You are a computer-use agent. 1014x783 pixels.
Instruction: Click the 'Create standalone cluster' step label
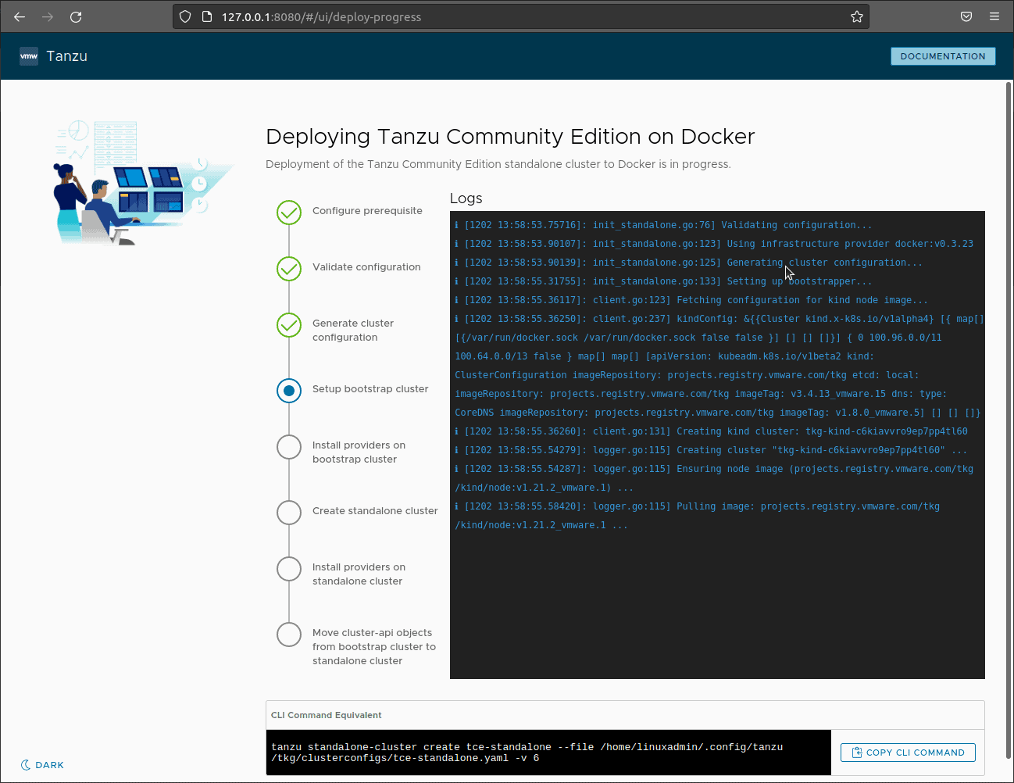tap(375, 511)
